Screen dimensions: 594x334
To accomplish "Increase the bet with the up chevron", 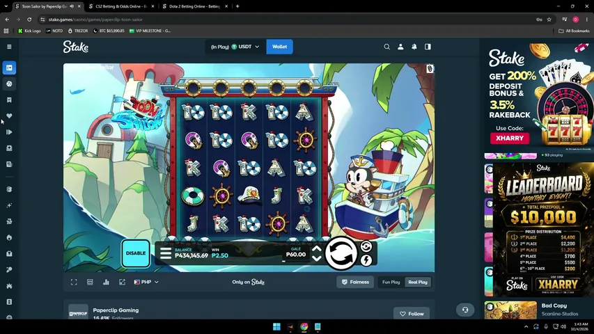I will pyautogui.click(x=317, y=249).
